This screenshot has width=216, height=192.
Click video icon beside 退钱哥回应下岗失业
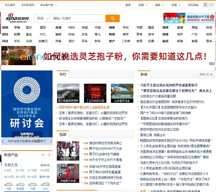(x=86, y=183)
